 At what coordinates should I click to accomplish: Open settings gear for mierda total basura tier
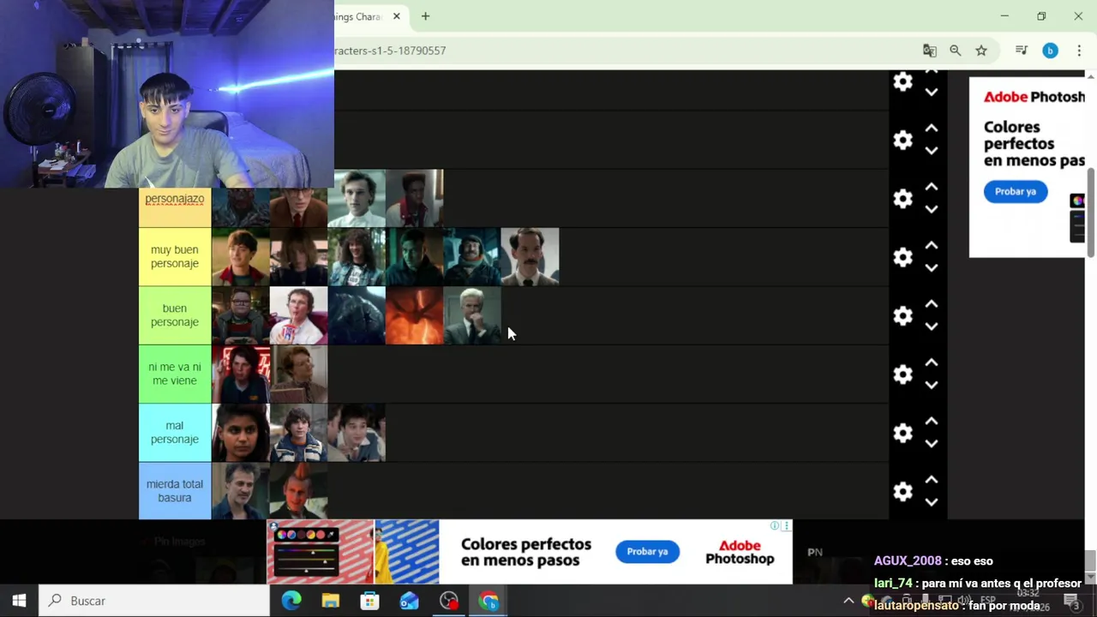click(902, 492)
